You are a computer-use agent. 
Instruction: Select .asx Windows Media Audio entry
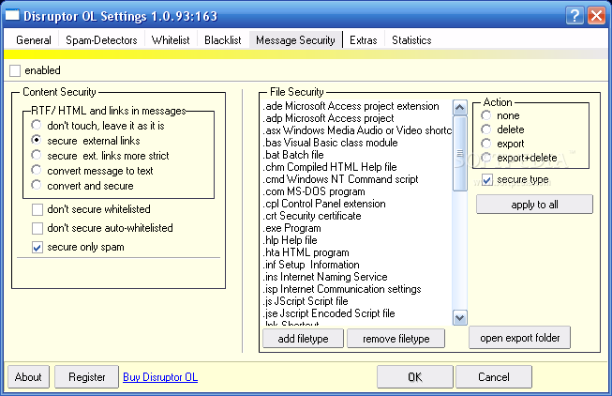click(x=357, y=130)
